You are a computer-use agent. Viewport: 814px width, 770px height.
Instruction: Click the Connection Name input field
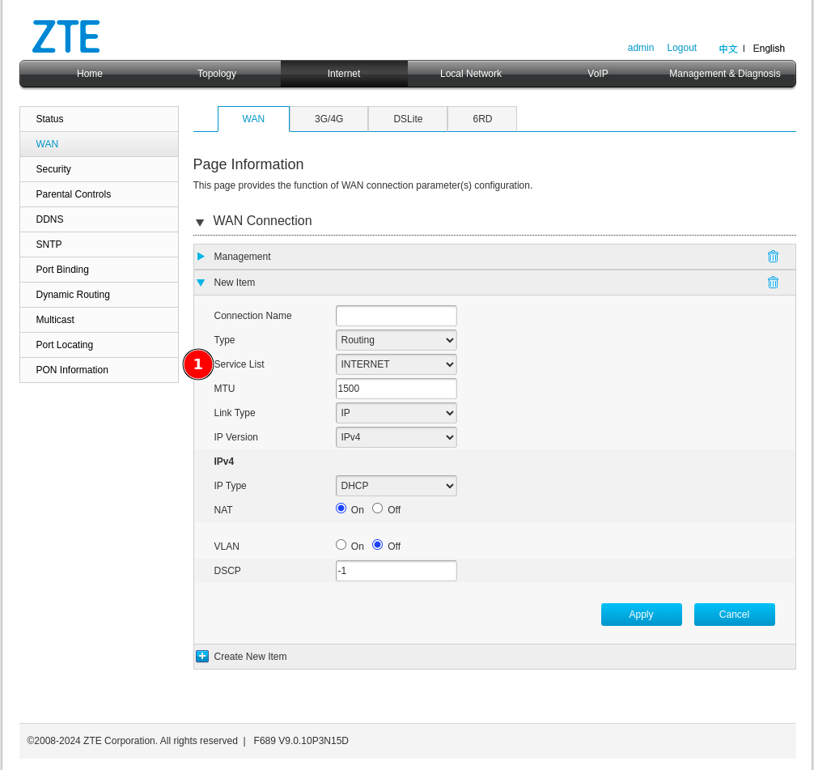396,316
